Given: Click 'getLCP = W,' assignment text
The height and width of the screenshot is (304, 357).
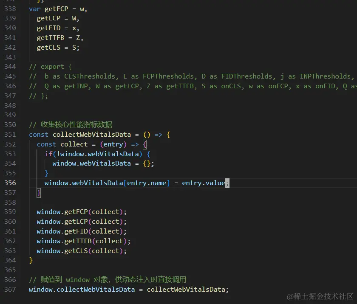Looking at the screenshot, I should [x=58, y=18].
